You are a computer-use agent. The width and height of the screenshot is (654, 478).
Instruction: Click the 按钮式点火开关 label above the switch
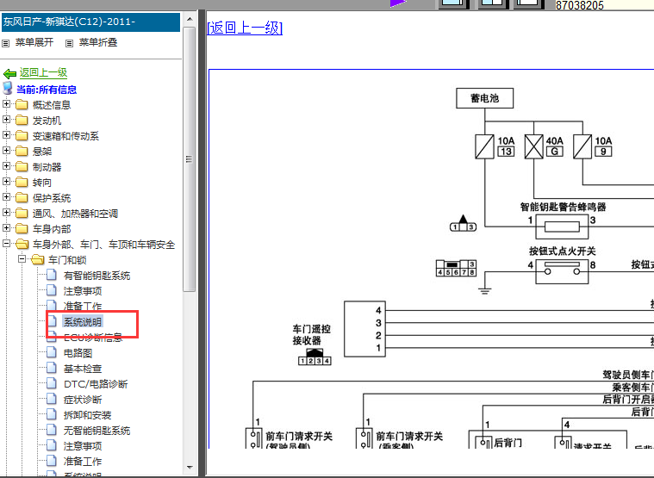coord(563,251)
